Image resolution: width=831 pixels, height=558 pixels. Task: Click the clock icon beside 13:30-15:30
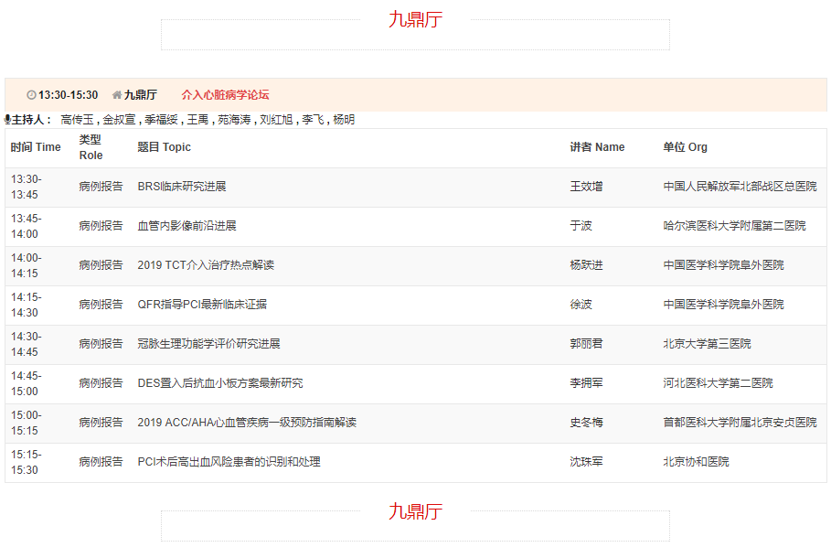[31, 95]
